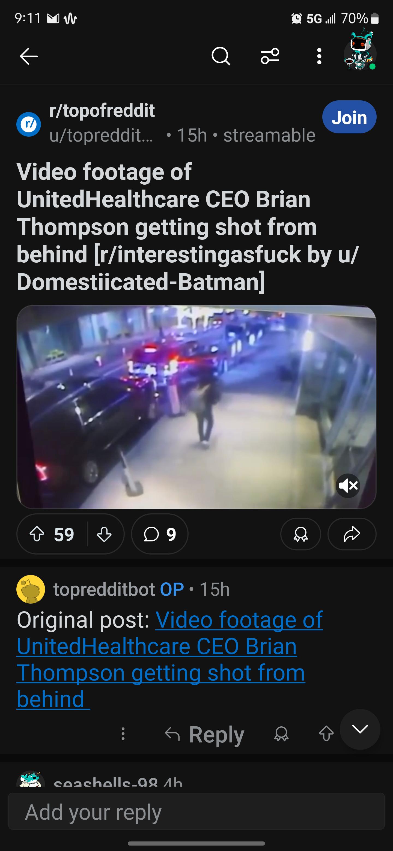393x851 pixels.
Task: Upvote the topredditbot comment
Action: coord(326,734)
